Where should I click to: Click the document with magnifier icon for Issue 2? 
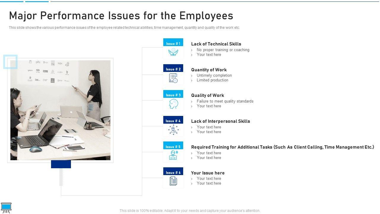[x=173, y=78]
